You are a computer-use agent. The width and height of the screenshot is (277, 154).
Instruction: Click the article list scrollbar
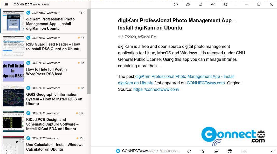(89, 52)
